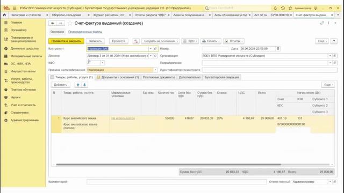
Task: Navigate forward with the right arrow
Action: pos(61,23)
